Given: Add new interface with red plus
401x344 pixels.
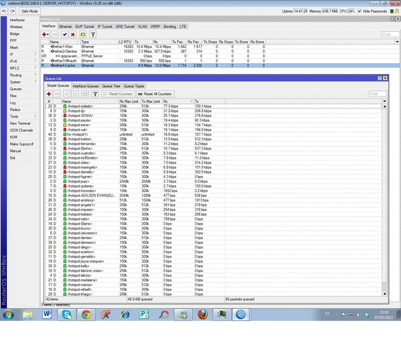Looking at the screenshot, I should tap(45, 34).
